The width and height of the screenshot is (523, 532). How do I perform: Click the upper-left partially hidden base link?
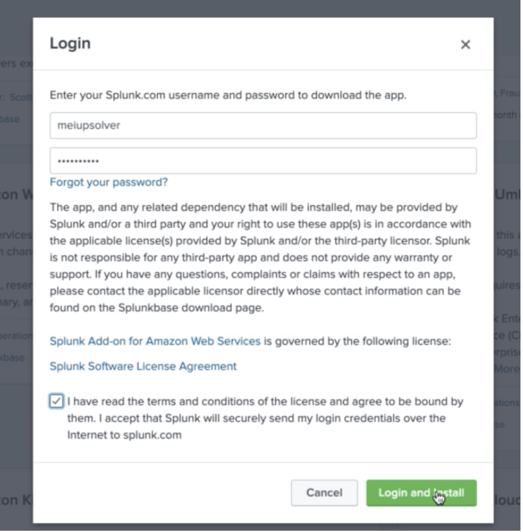pyautogui.click(x=9, y=119)
